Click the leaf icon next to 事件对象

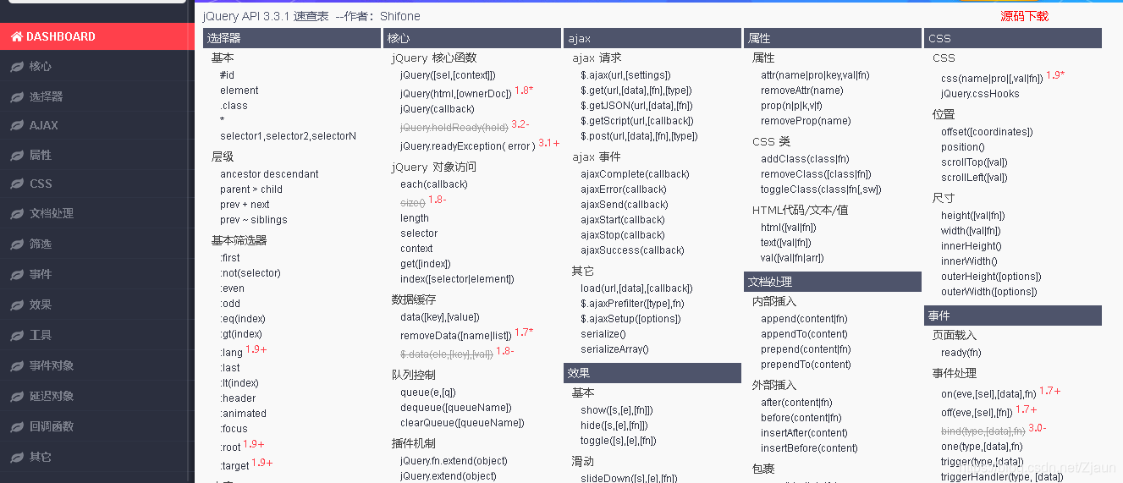(x=16, y=365)
